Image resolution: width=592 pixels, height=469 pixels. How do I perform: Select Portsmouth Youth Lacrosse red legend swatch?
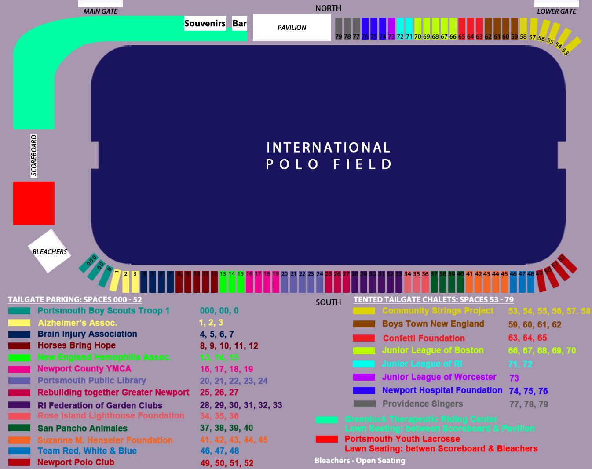click(x=327, y=439)
